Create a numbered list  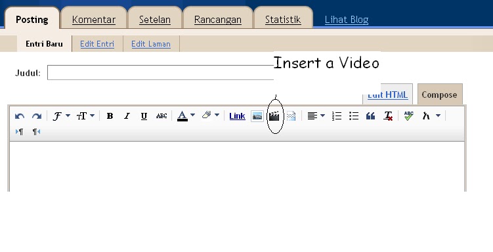tap(337, 116)
